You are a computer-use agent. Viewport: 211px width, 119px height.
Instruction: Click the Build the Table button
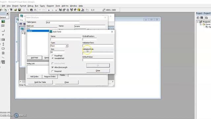click(x=40, y=82)
